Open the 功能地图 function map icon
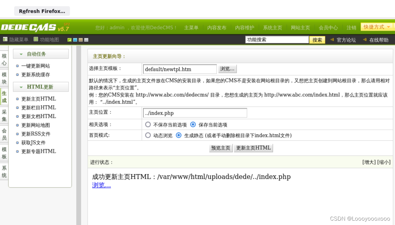Viewport: 395px width, 225px height. pos(36,40)
